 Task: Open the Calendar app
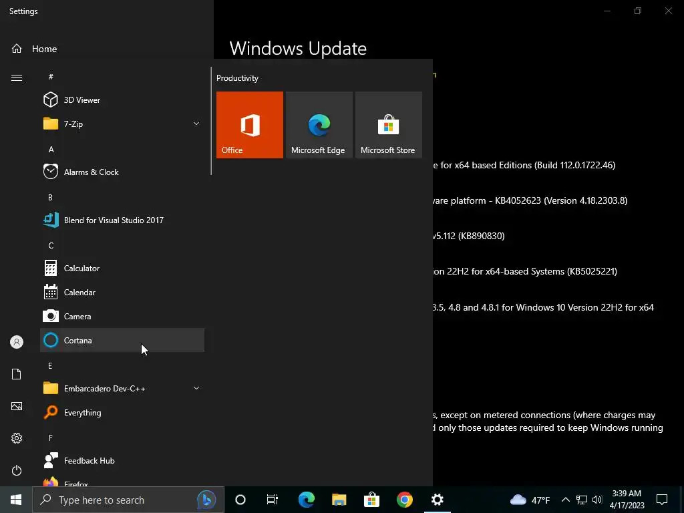[122, 293]
